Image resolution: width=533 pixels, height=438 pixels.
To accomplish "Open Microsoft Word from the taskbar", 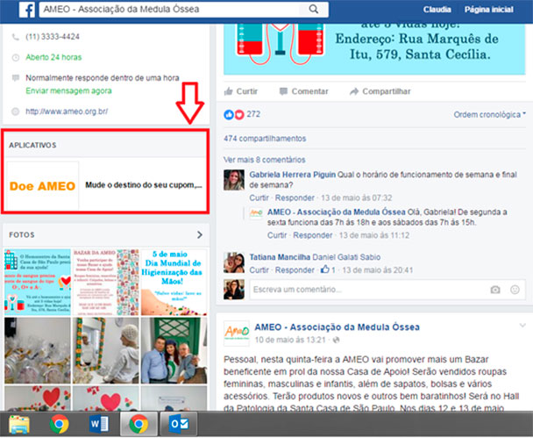I will click(98, 424).
